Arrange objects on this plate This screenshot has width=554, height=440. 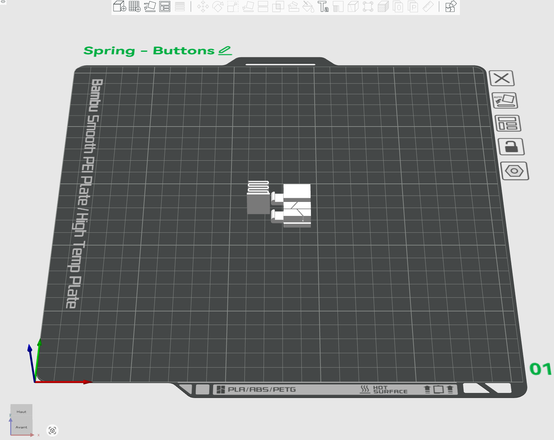(508, 123)
